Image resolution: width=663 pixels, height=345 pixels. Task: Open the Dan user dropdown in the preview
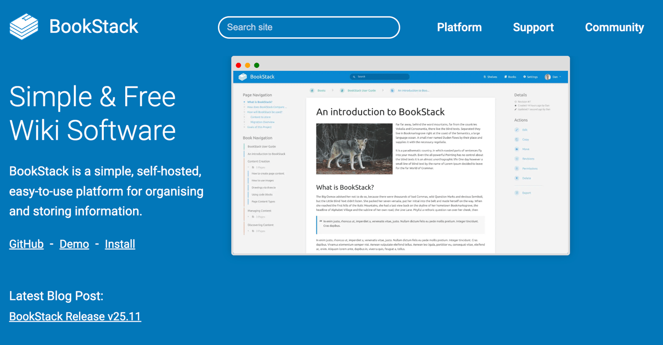(x=553, y=77)
